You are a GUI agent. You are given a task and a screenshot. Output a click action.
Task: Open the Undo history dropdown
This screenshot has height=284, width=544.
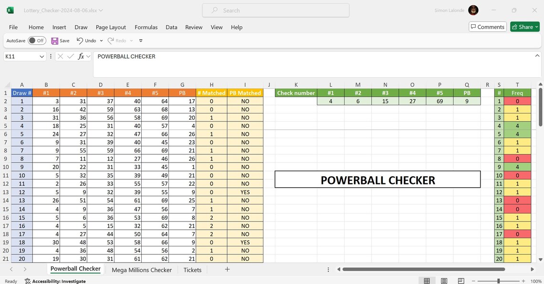[102, 41]
